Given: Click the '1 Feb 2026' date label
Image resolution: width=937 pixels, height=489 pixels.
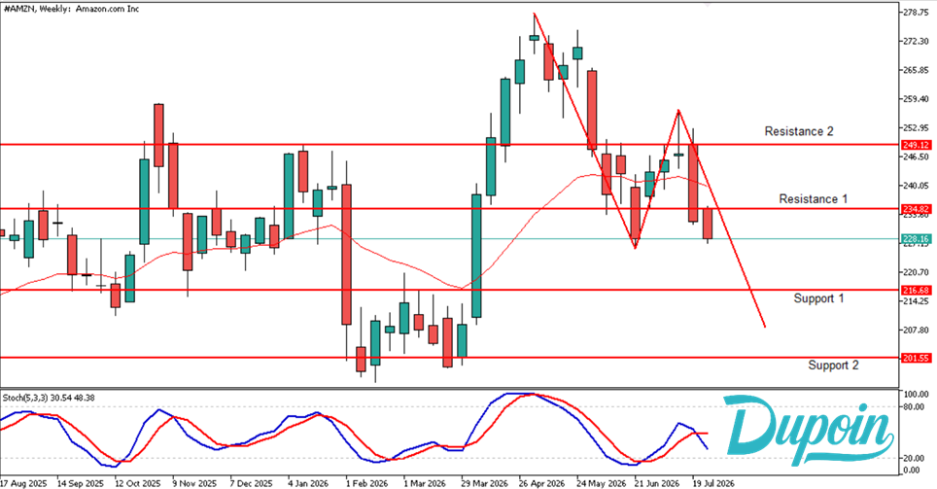Looking at the screenshot, I should pos(366,483).
